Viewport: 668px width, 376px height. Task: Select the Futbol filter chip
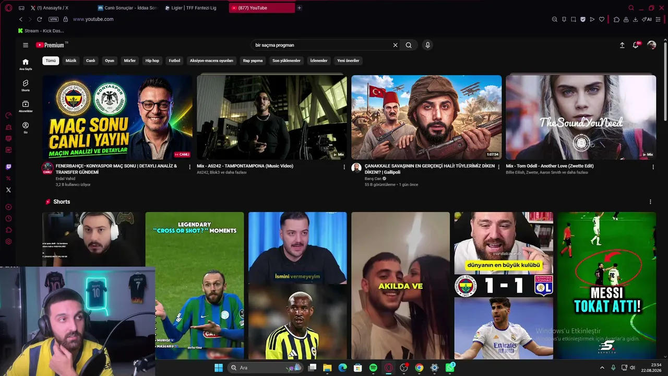pyautogui.click(x=174, y=61)
